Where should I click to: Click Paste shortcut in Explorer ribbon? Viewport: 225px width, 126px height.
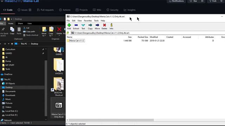click(x=31, y=35)
